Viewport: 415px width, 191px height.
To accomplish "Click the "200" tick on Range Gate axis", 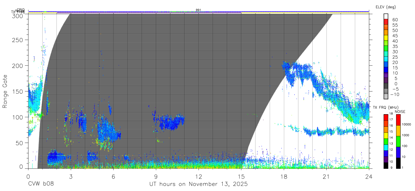I will click(18, 66).
